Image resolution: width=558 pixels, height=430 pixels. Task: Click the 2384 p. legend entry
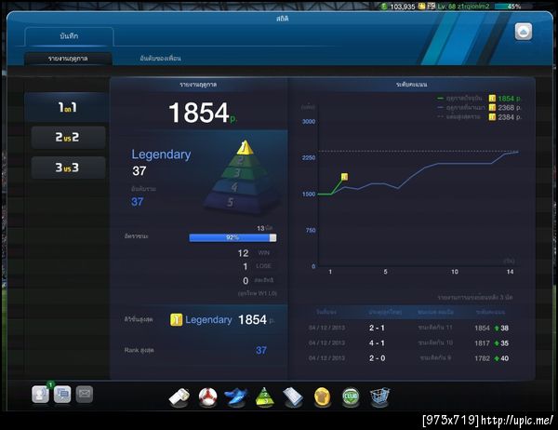(x=479, y=117)
